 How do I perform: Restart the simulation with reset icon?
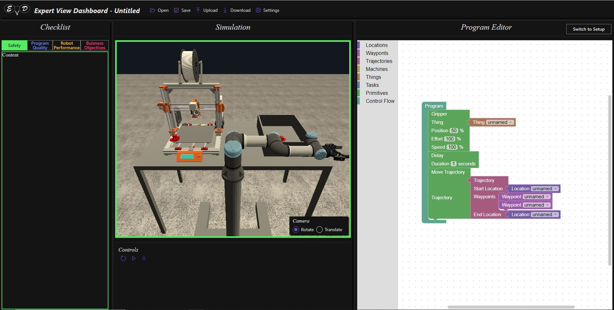pyautogui.click(x=123, y=258)
